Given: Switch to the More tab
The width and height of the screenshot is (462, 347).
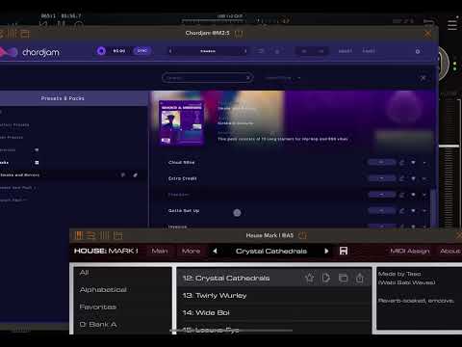Looking at the screenshot, I should tap(191, 251).
